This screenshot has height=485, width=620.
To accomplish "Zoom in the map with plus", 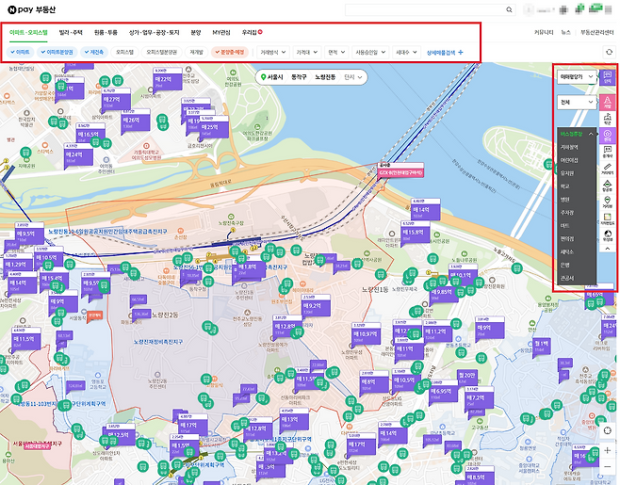I will [x=608, y=450].
